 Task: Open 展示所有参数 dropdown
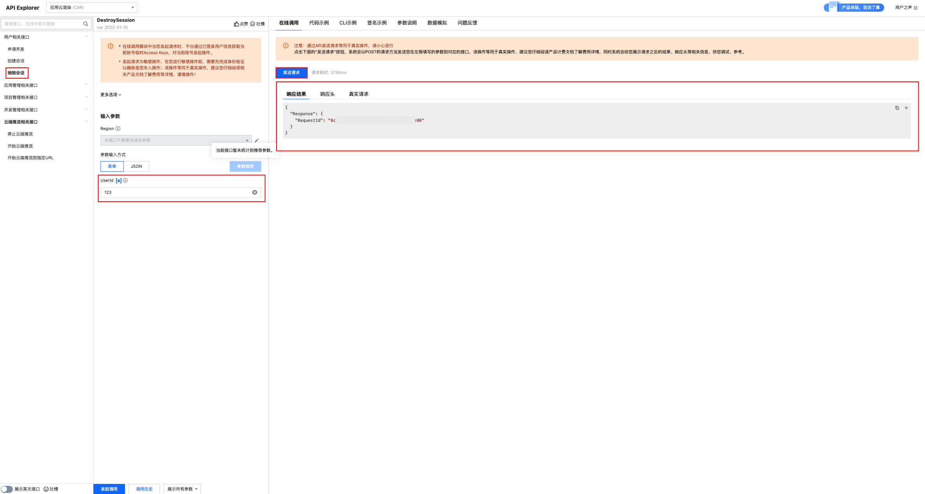[182, 489]
